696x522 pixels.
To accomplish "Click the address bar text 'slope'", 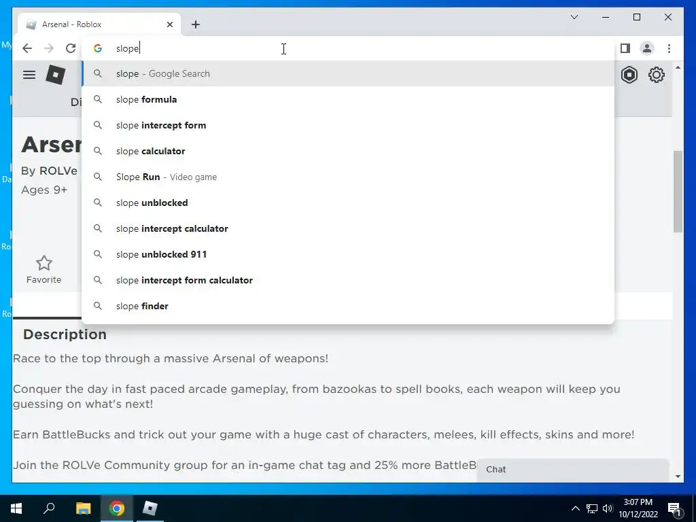I will pos(127,48).
